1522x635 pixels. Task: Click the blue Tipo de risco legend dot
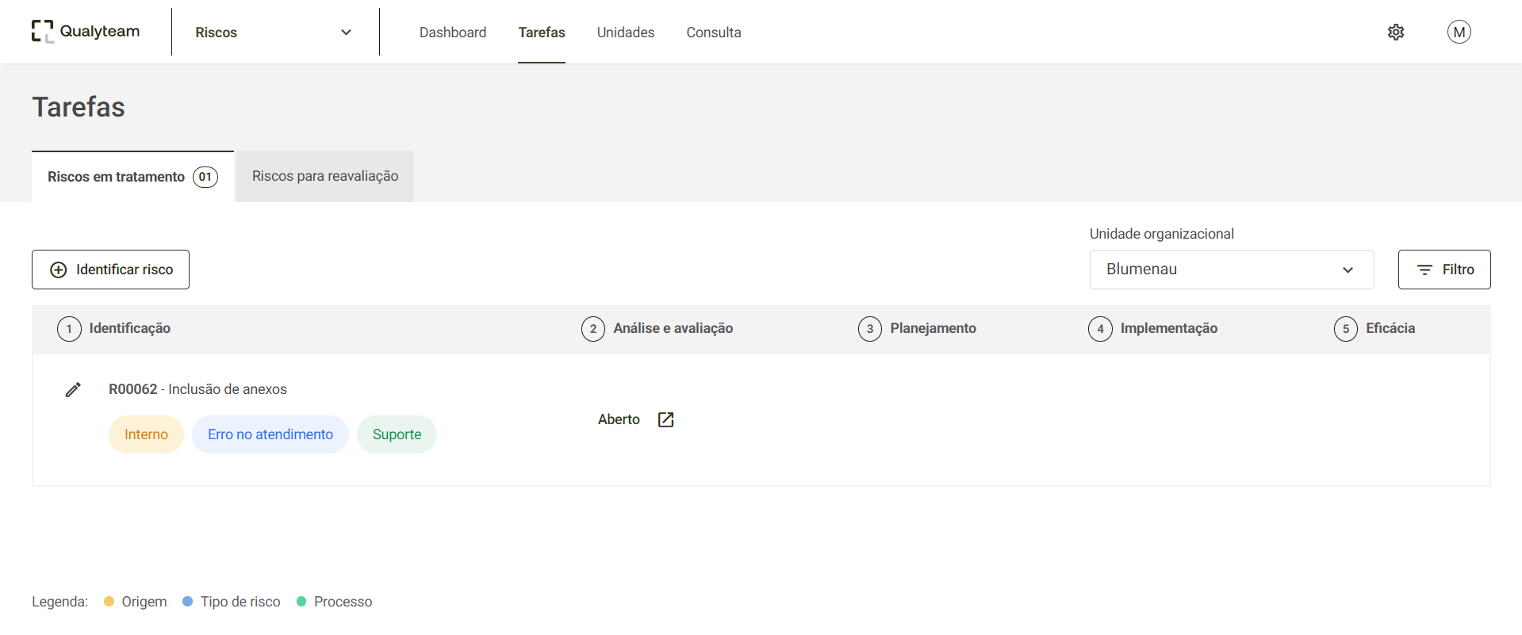[188, 602]
